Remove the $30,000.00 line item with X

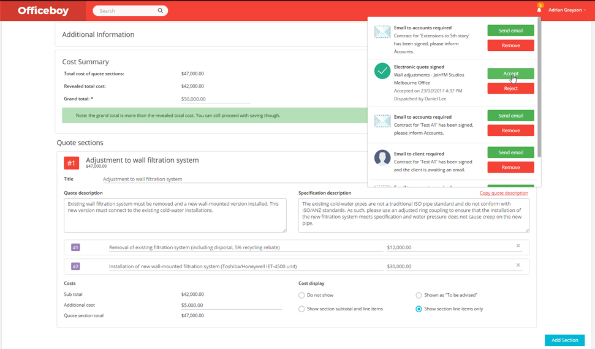(518, 265)
